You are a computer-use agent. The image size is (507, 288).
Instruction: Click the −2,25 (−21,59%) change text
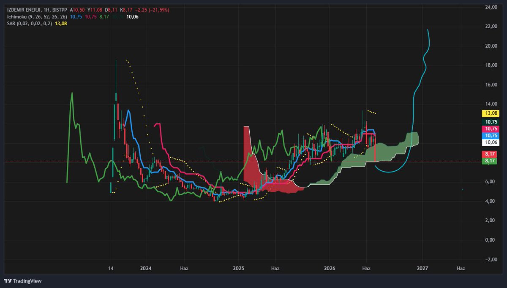pyautogui.click(x=152, y=10)
